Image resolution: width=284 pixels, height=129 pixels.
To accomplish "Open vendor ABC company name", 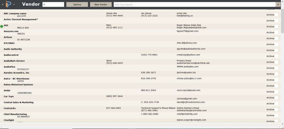I will tap(15, 13).
